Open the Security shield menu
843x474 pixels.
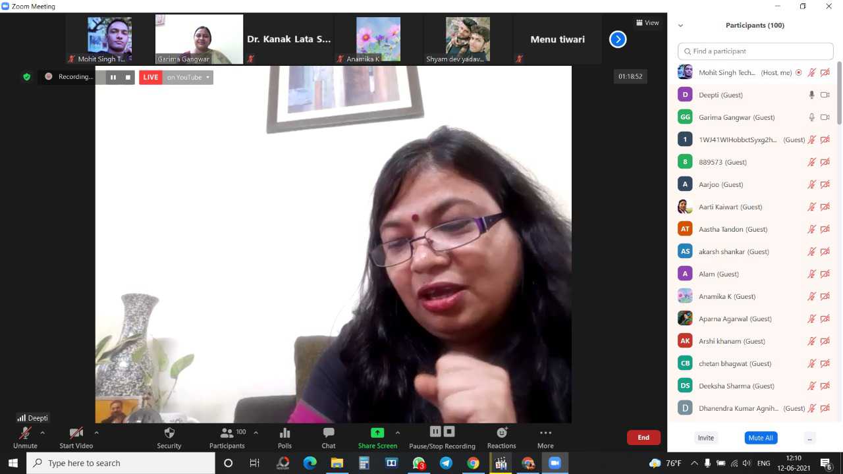169,437
